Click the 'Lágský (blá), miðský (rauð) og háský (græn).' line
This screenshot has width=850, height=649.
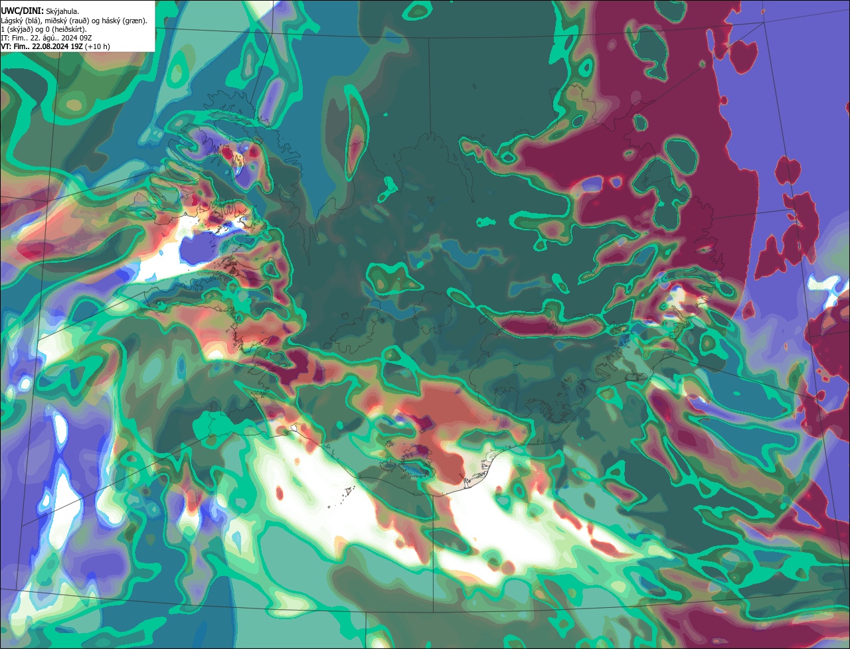(74, 21)
